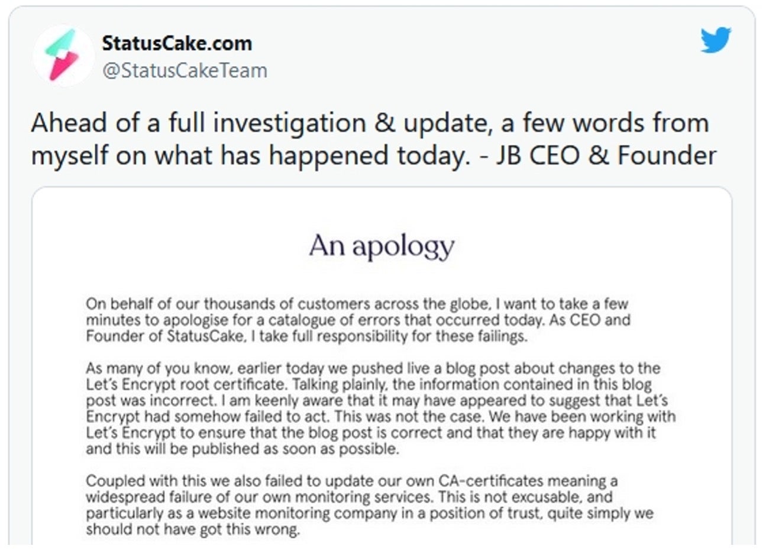
Task: Click the words "should not have got this wrong"
Action: (x=192, y=529)
